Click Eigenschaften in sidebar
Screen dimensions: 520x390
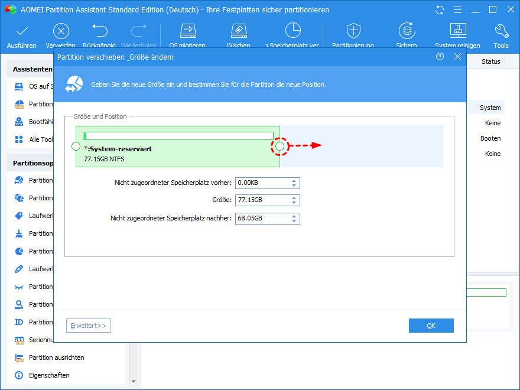(x=49, y=375)
